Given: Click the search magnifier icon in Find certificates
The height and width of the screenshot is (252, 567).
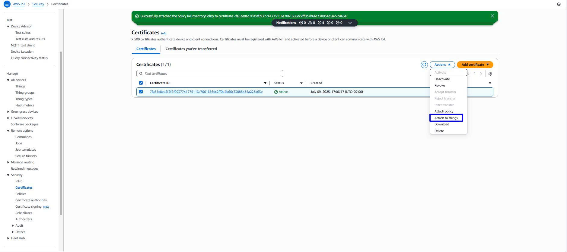Looking at the screenshot, I should [141, 74].
